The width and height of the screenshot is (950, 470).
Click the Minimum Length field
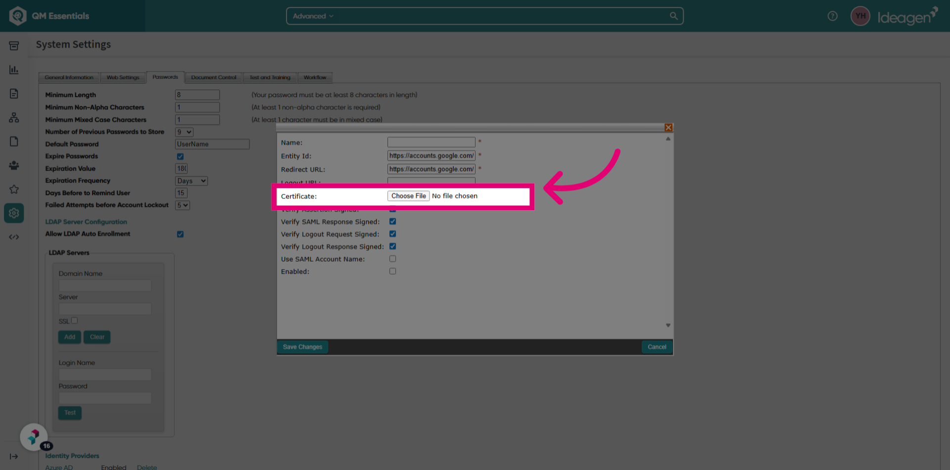[197, 95]
